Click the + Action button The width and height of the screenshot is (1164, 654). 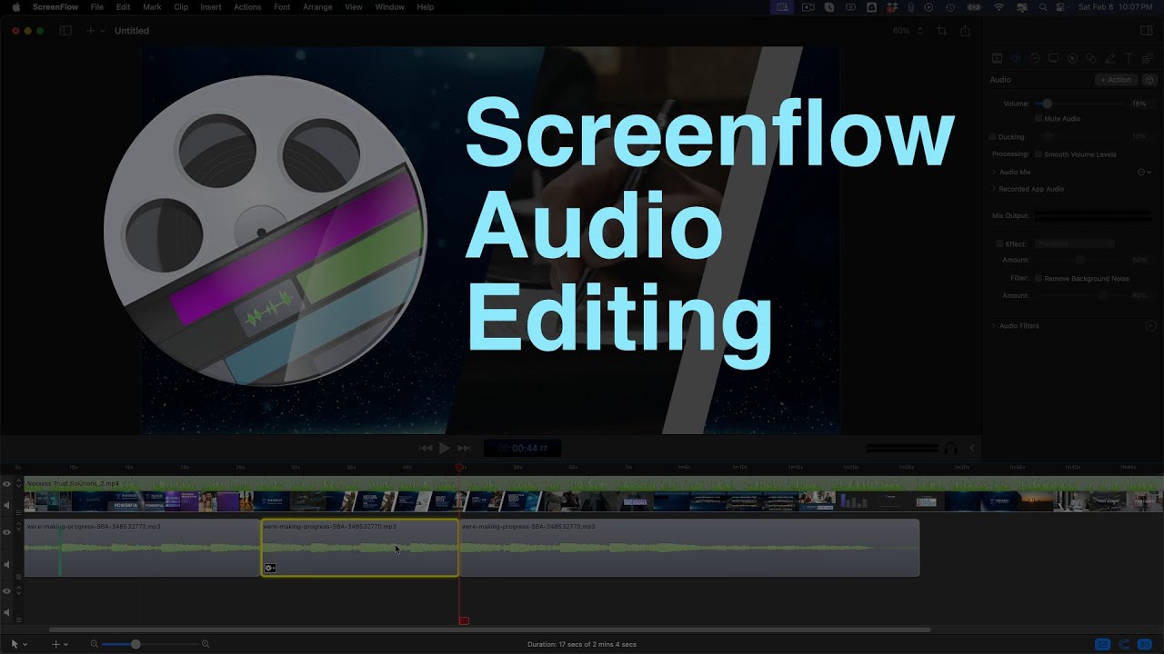click(x=1116, y=80)
